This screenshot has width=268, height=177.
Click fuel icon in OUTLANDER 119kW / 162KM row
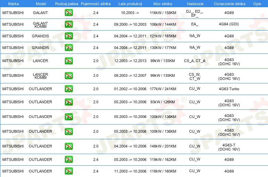coord(69,160)
